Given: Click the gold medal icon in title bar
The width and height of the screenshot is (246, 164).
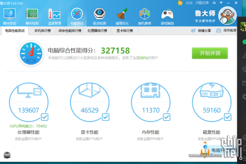Looking at the screenshot, I should point(180,3).
